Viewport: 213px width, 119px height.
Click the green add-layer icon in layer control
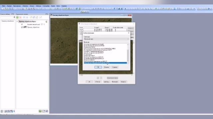click(x=17, y=17)
